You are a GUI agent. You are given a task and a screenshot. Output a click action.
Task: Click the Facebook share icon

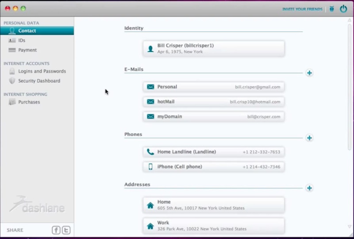pyautogui.click(x=56, y=230)
